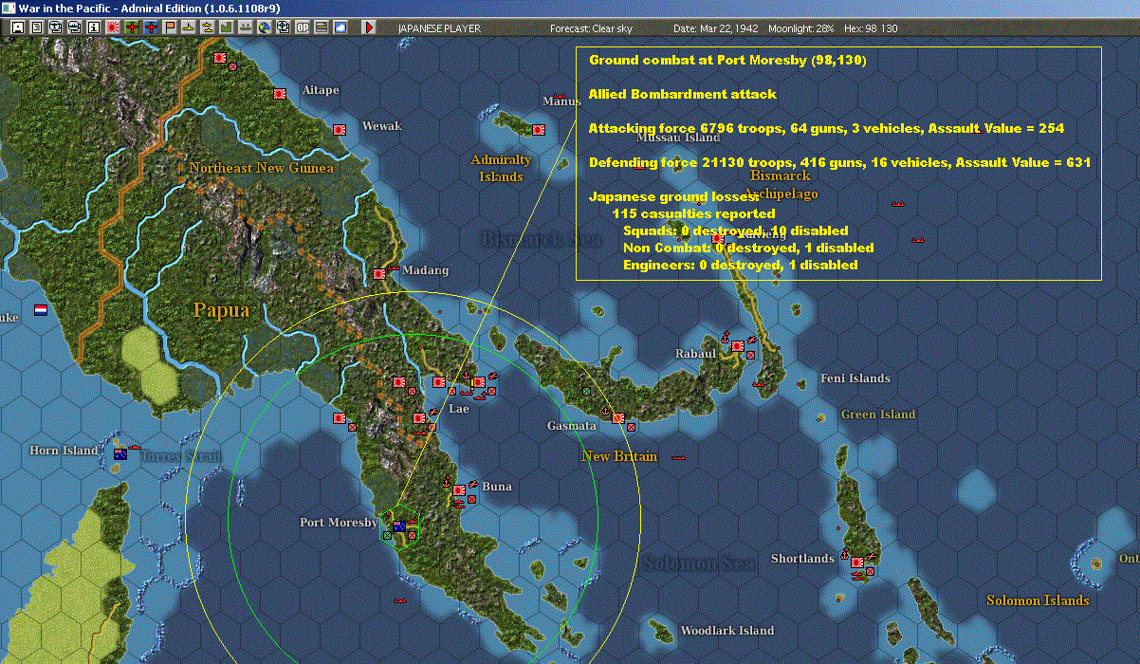
Task: Click the JAPANESE PLAYER status label
Action: point(439,28)
